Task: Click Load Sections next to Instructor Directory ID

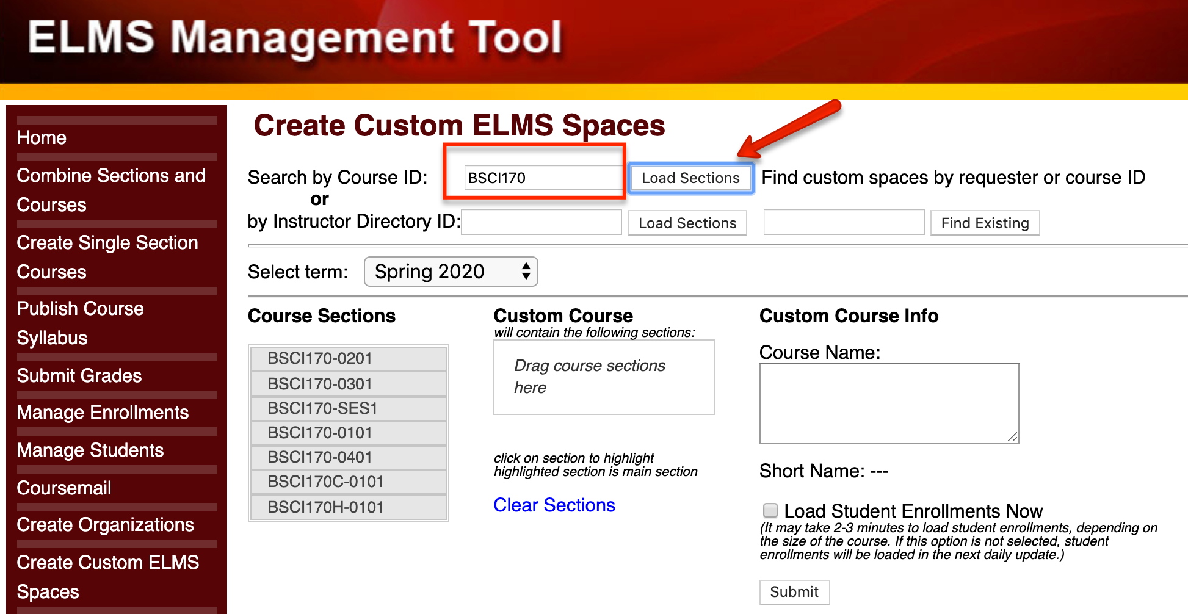Action: point(687,223)
